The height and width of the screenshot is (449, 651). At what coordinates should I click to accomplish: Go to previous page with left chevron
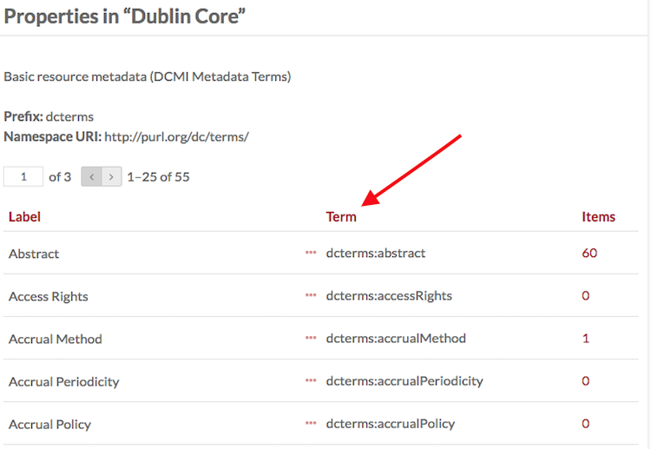[x=91, y=176]
